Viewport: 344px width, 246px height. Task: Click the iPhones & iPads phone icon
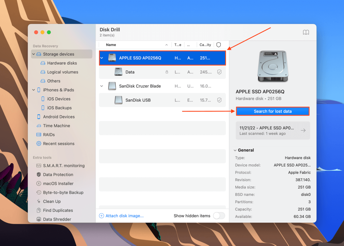tap(39, 90)
